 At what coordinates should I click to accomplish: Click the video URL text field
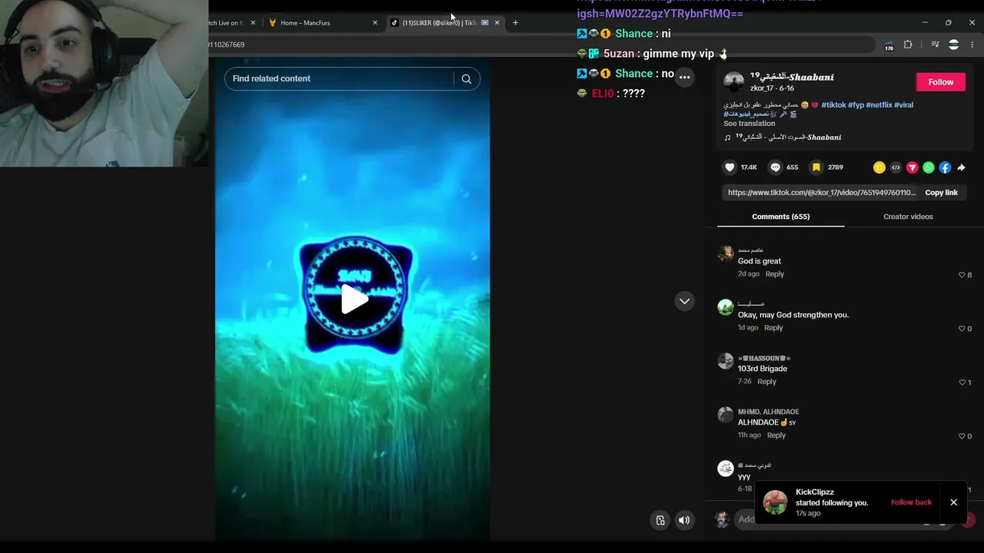(821, 193)
